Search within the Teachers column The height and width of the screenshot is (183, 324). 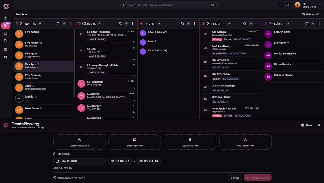pos(307,23)
